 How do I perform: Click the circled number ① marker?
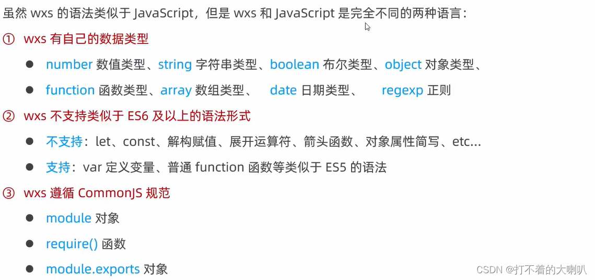click(8, 40)
